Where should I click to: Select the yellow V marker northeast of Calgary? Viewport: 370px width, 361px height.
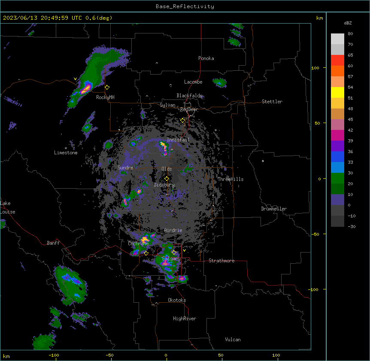[184, 250]
